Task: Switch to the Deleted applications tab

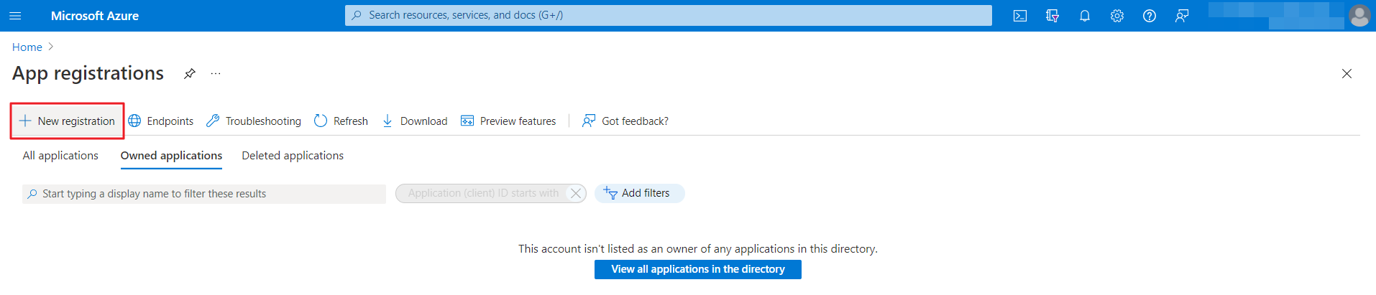Action: (x=293, y=156)
